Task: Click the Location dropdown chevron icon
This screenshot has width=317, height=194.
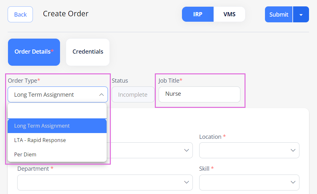Action: (x=293, y=150)
